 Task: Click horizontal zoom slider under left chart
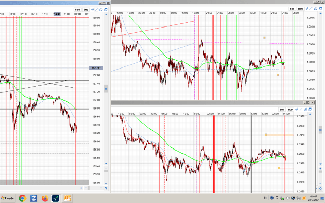pos(89,188)
